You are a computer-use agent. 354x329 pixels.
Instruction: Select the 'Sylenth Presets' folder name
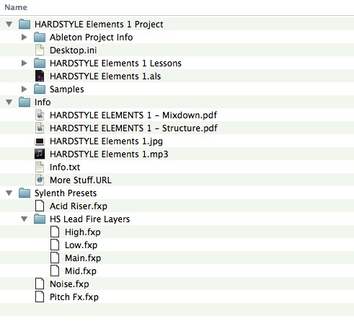click(x=66, y=193)
